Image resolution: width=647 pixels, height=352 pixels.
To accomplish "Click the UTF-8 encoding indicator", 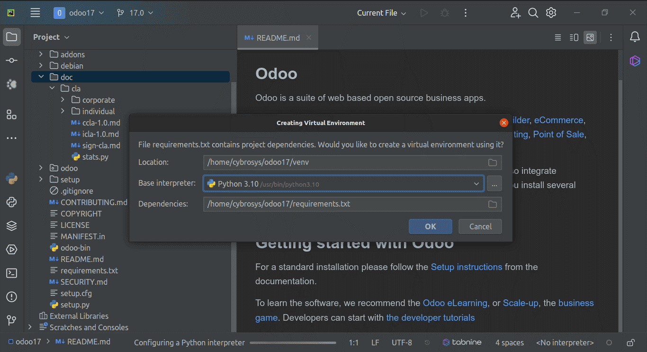I will pyautogui.click(x=402, y=343).
